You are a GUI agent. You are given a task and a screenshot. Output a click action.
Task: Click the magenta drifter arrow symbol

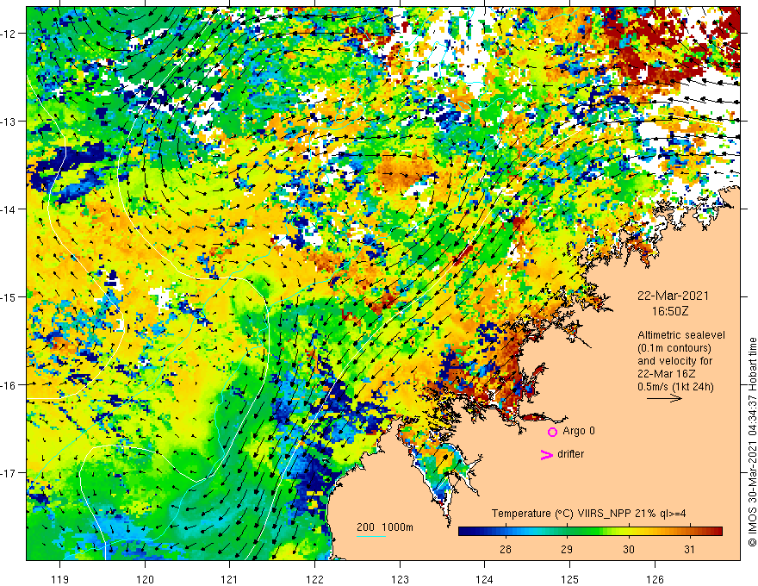point(546,454)
